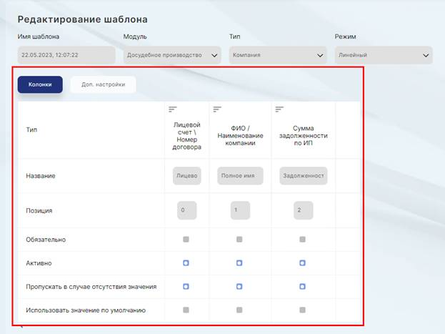This screenshot has width=445, height=334.
Task: Open the Доп. настройки tab
Action: [x=104, y=84]
